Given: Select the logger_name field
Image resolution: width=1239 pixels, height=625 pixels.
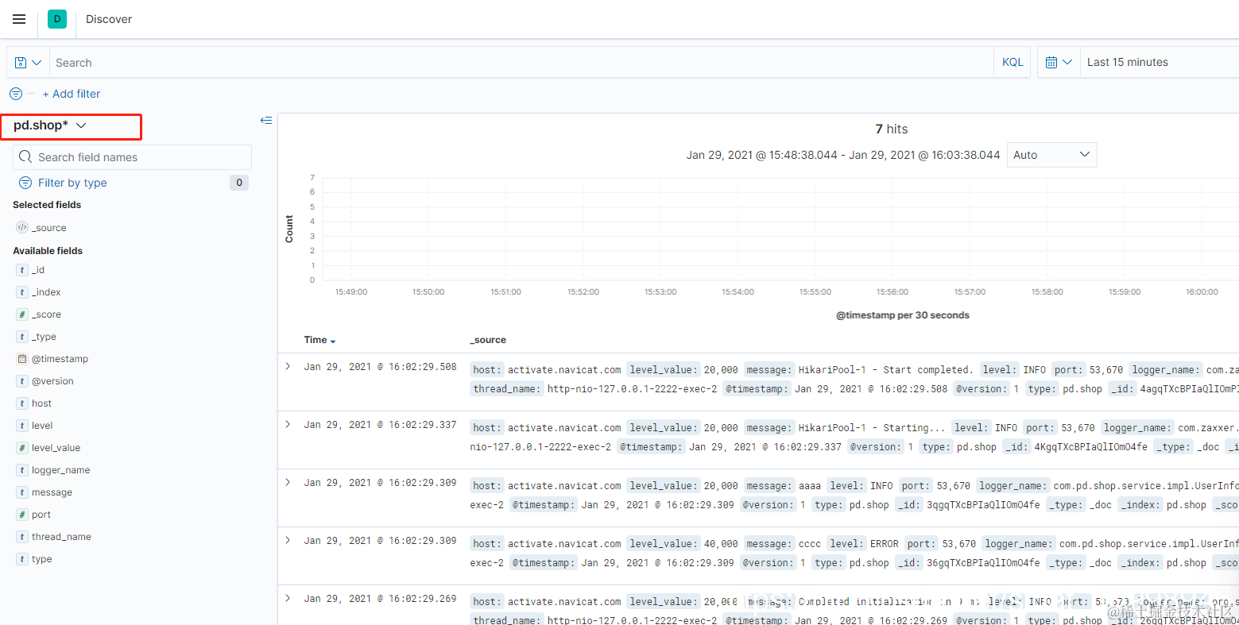Looking at the screenshot, I should coord(60,470).
